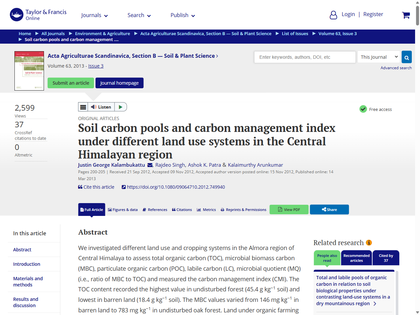Click the Login link

tap(348, 14)
